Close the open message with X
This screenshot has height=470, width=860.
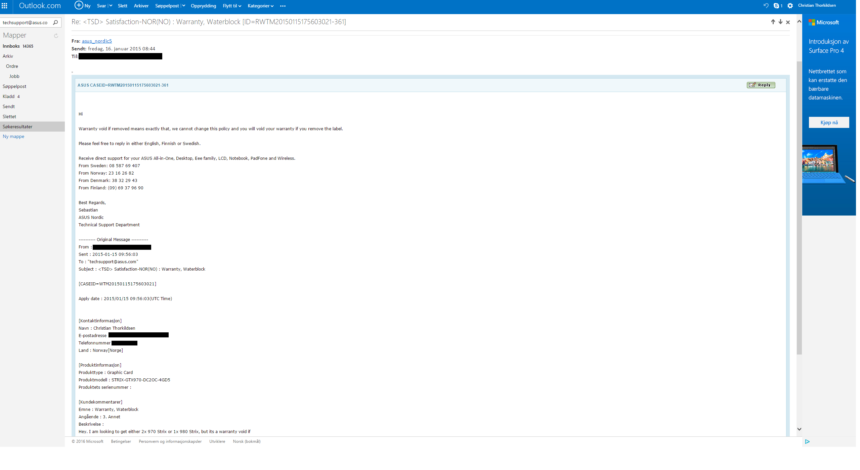788,22
